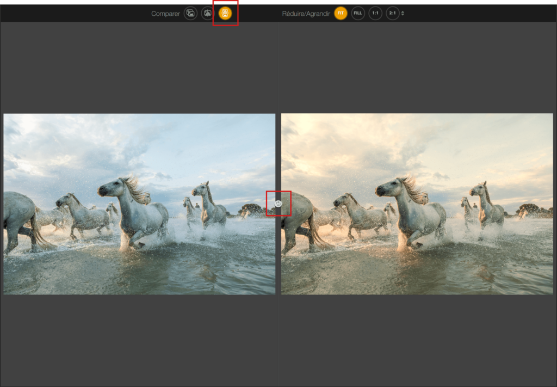Set zoom to 2:1
This screenshot has width=557, height=387.
point(393,14)
